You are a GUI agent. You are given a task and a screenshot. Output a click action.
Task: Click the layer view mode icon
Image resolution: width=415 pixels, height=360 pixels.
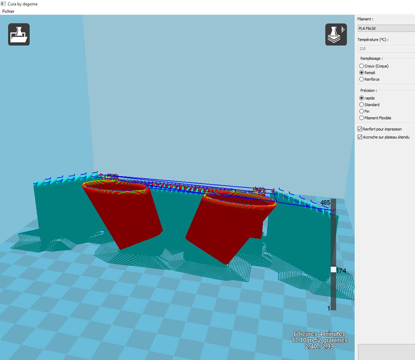point(336,34)
